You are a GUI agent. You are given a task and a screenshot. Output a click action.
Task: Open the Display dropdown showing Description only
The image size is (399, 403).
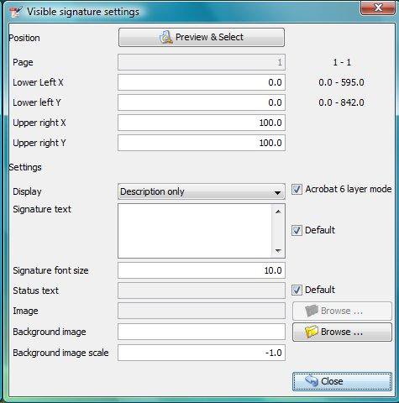[202, 191]
